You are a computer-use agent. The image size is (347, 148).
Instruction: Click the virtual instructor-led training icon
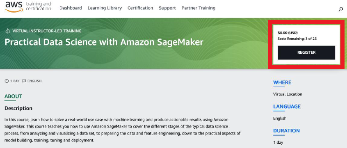[x=8, y=31]
